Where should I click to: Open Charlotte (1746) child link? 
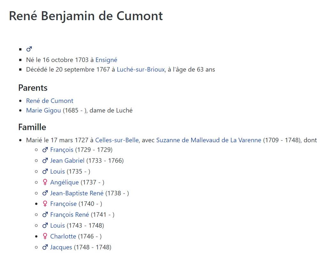(x=63, y=236)
